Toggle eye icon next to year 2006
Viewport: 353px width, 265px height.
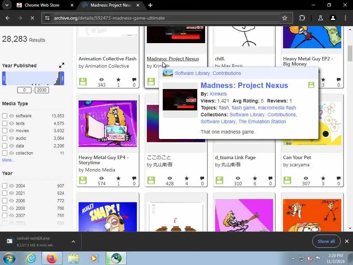click(x=11, y=200)
